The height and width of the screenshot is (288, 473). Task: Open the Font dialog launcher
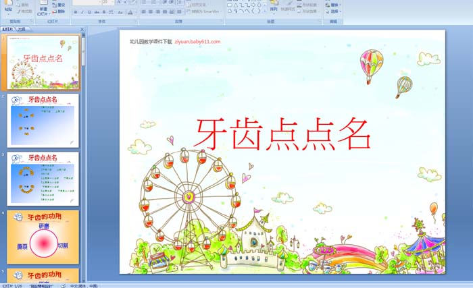point(135,21)
